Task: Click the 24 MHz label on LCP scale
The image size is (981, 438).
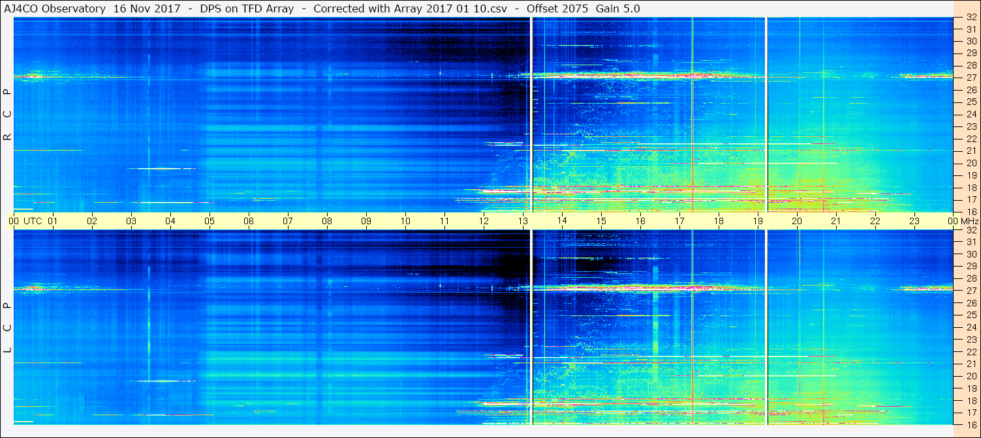Action: [x=971, y=328]
